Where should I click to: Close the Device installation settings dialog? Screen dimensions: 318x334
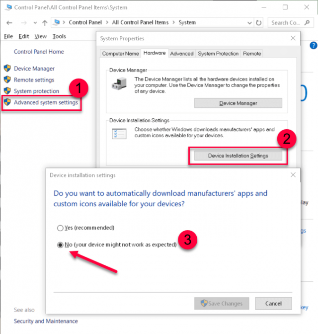[x=293, y=175]
